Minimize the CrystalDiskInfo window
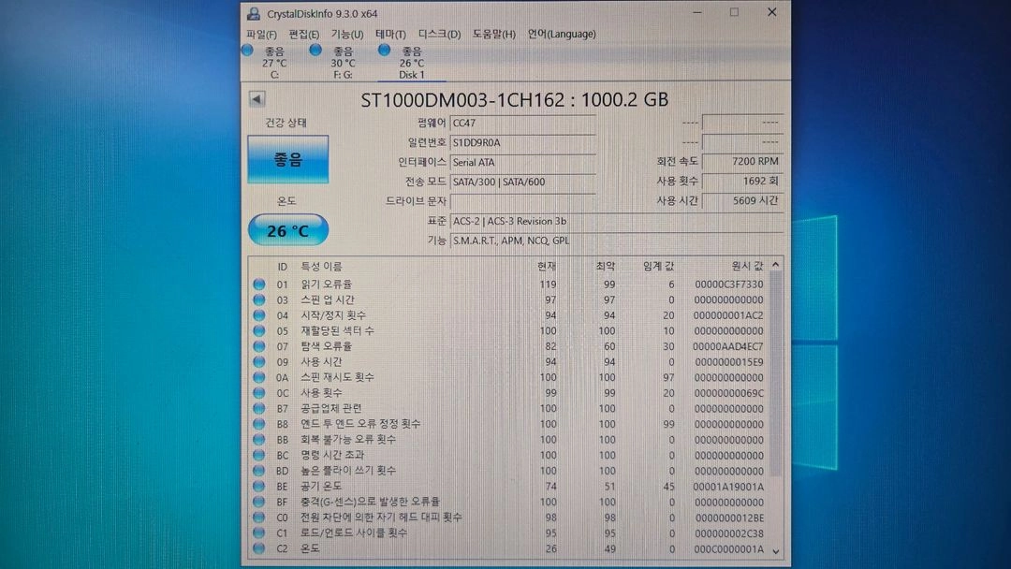The height and width of the screenshot is (569, 1011). (697, 12)
